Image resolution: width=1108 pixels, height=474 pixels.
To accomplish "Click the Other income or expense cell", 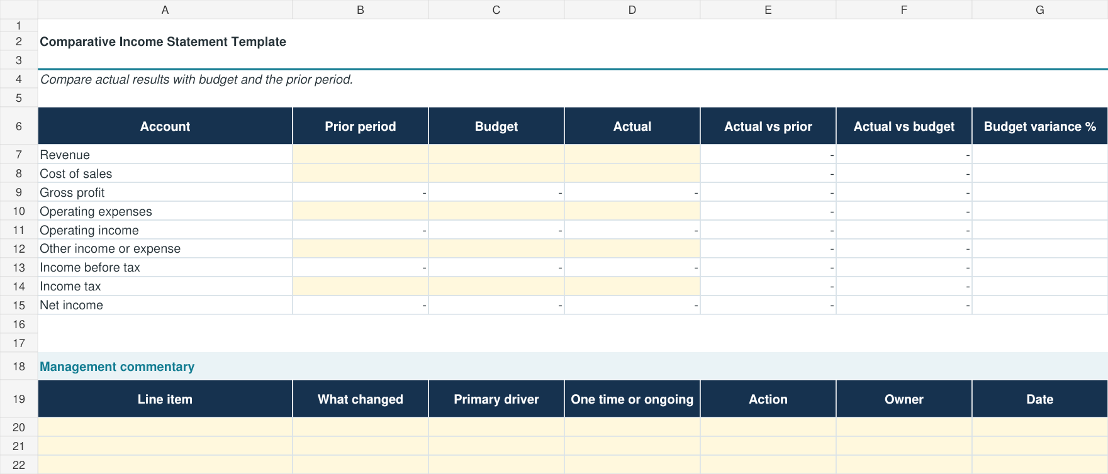I will pos(165,248).
